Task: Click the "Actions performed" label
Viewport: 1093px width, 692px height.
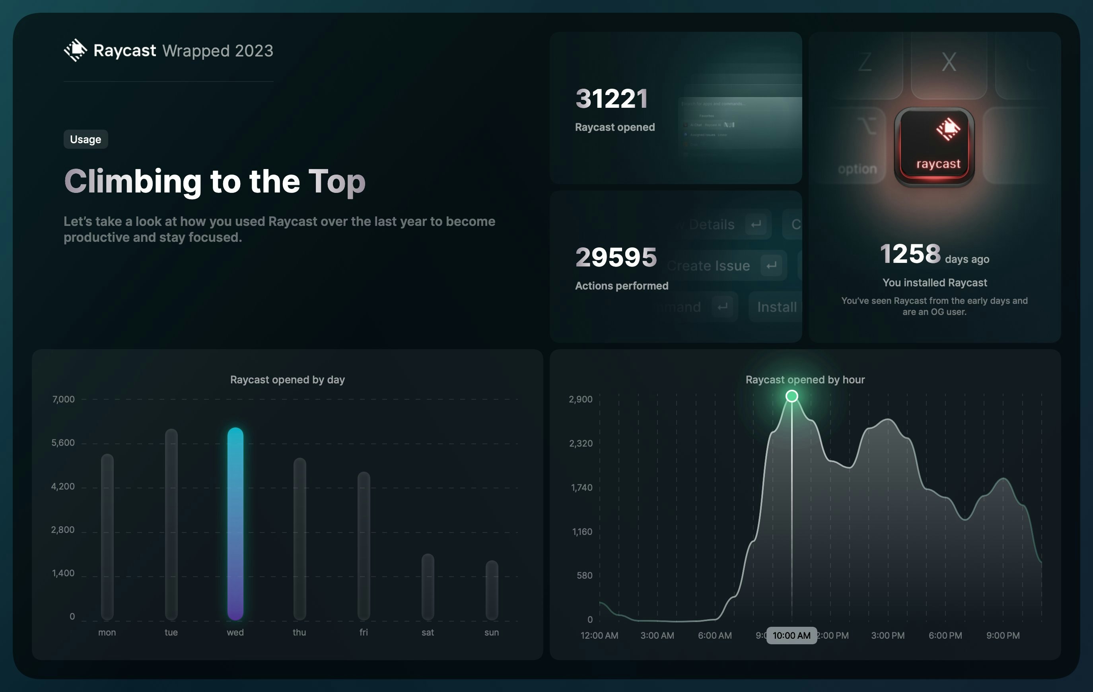Action: 622,286
